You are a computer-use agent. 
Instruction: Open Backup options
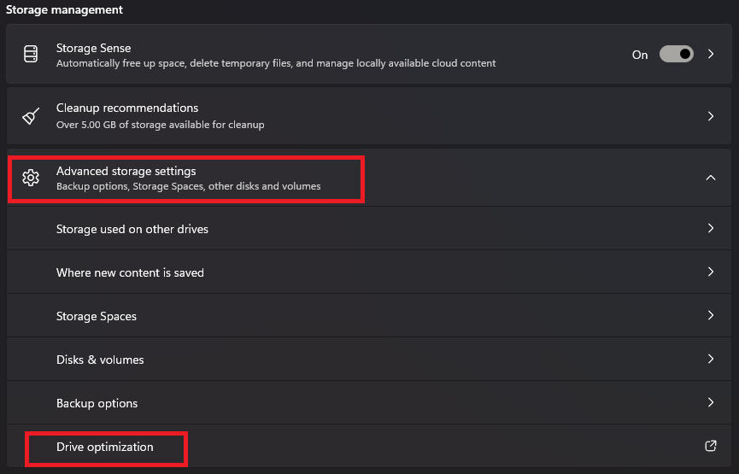pos(368,402)
